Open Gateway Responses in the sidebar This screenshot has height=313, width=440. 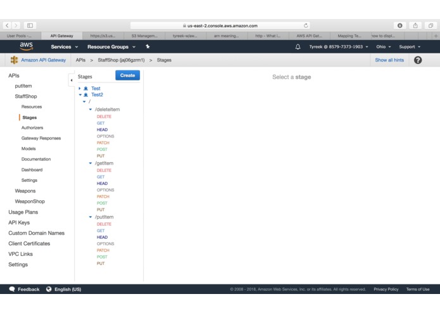[41, 138]
